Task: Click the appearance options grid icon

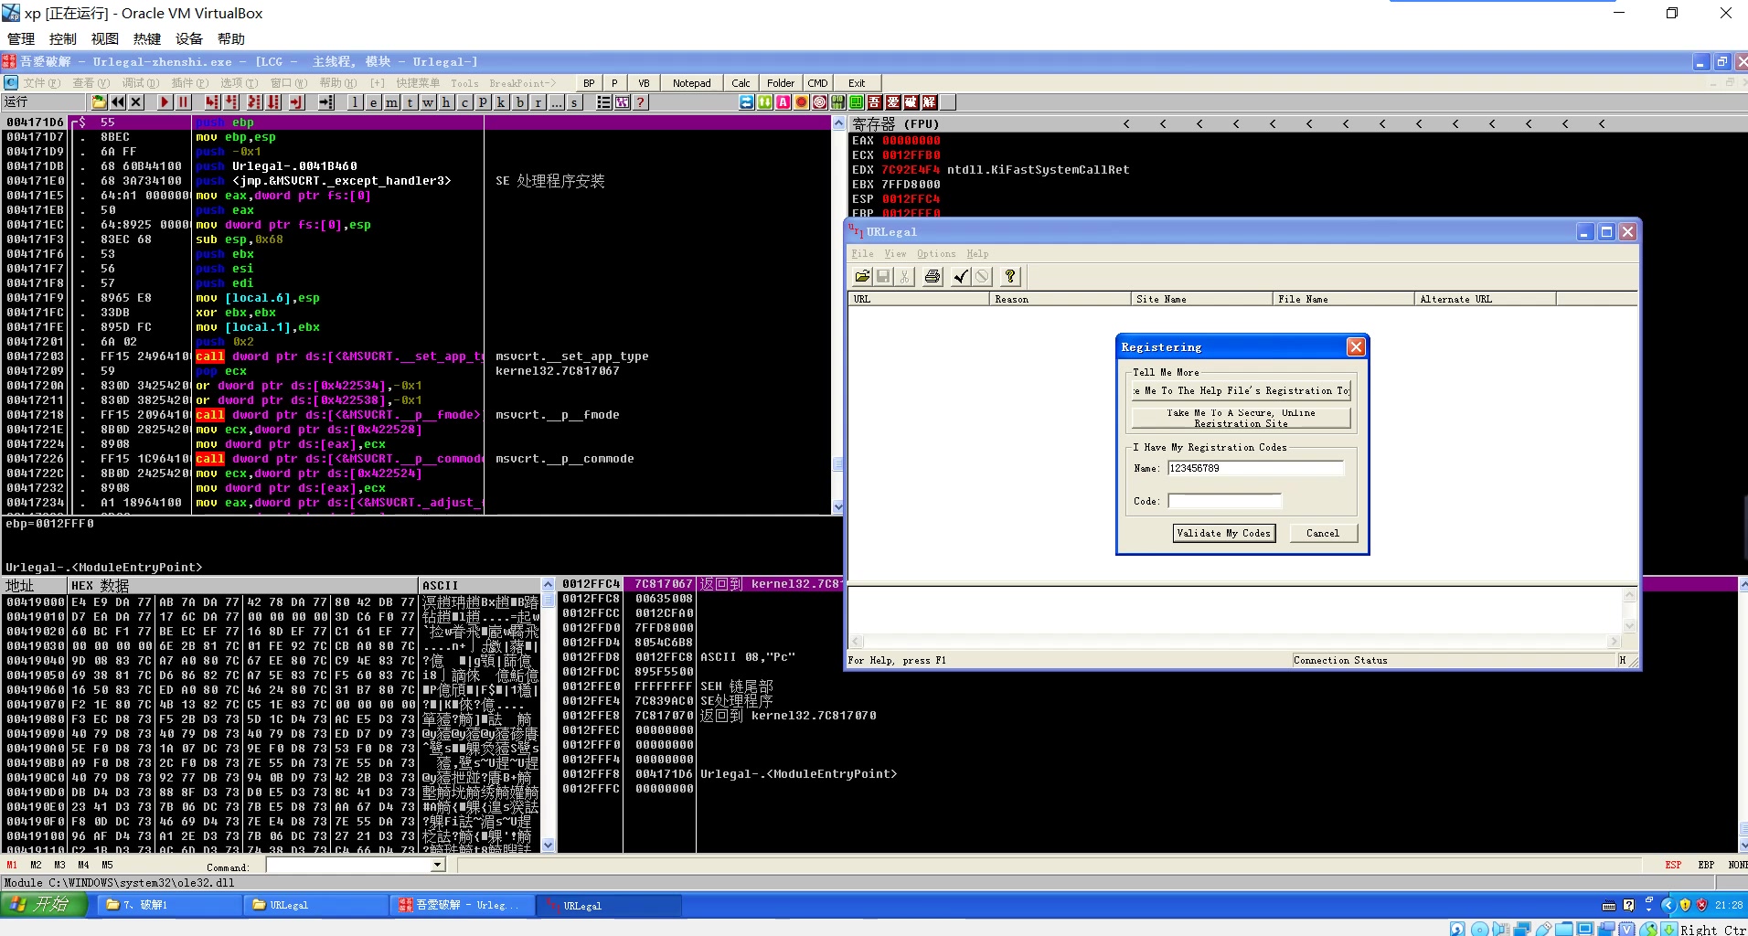Action: coord(623,102)
